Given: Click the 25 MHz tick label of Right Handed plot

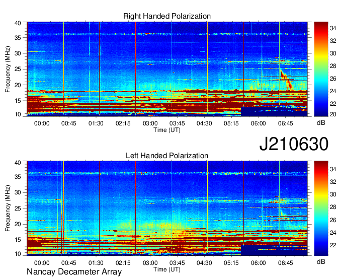Looking at the screenshot, I should pos(18,69).
